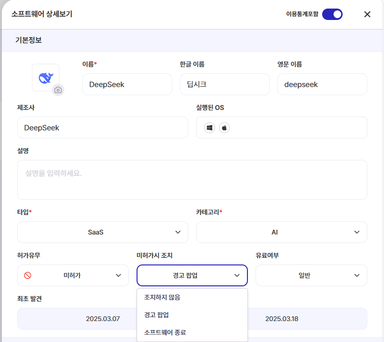Click the 기본정보 section header
This screenshot has height=342, width=384.
192,40
